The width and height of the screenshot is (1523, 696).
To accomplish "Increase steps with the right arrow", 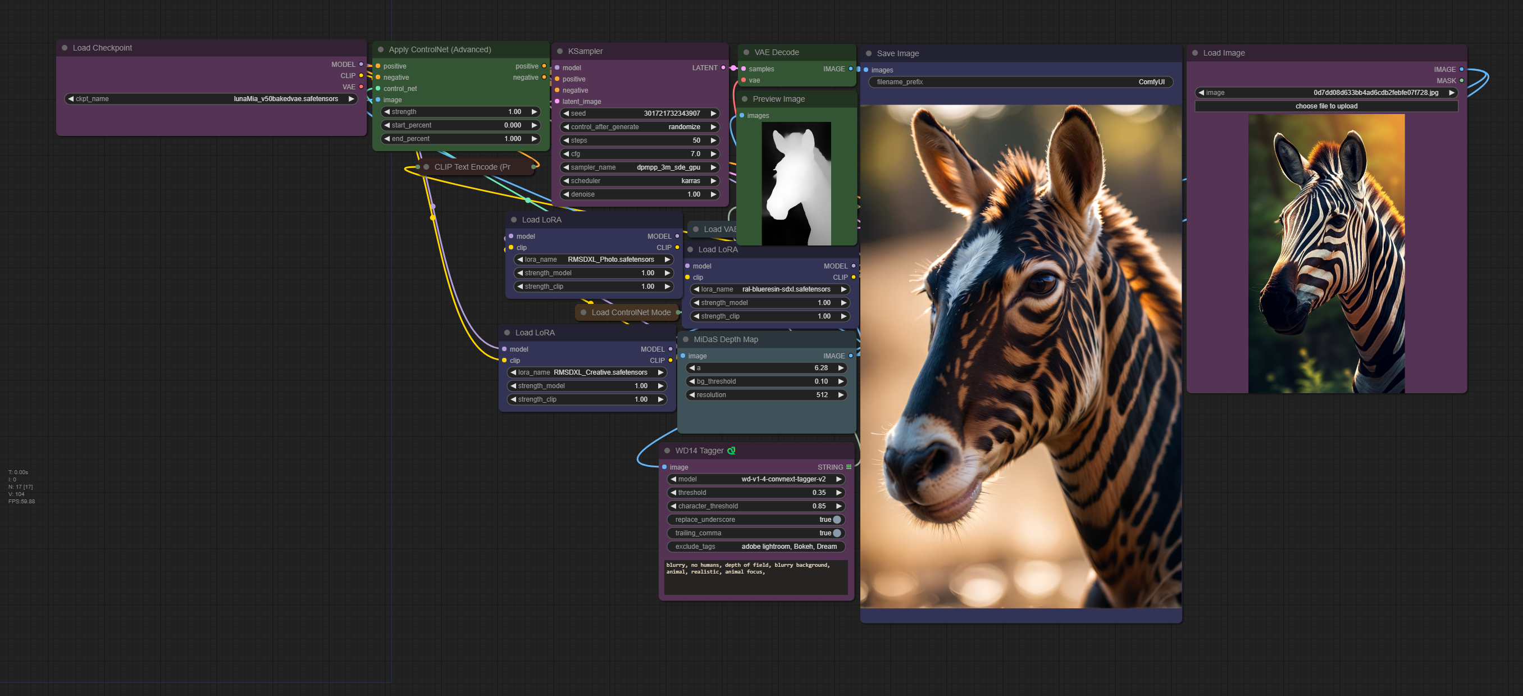I will [713, 141].
